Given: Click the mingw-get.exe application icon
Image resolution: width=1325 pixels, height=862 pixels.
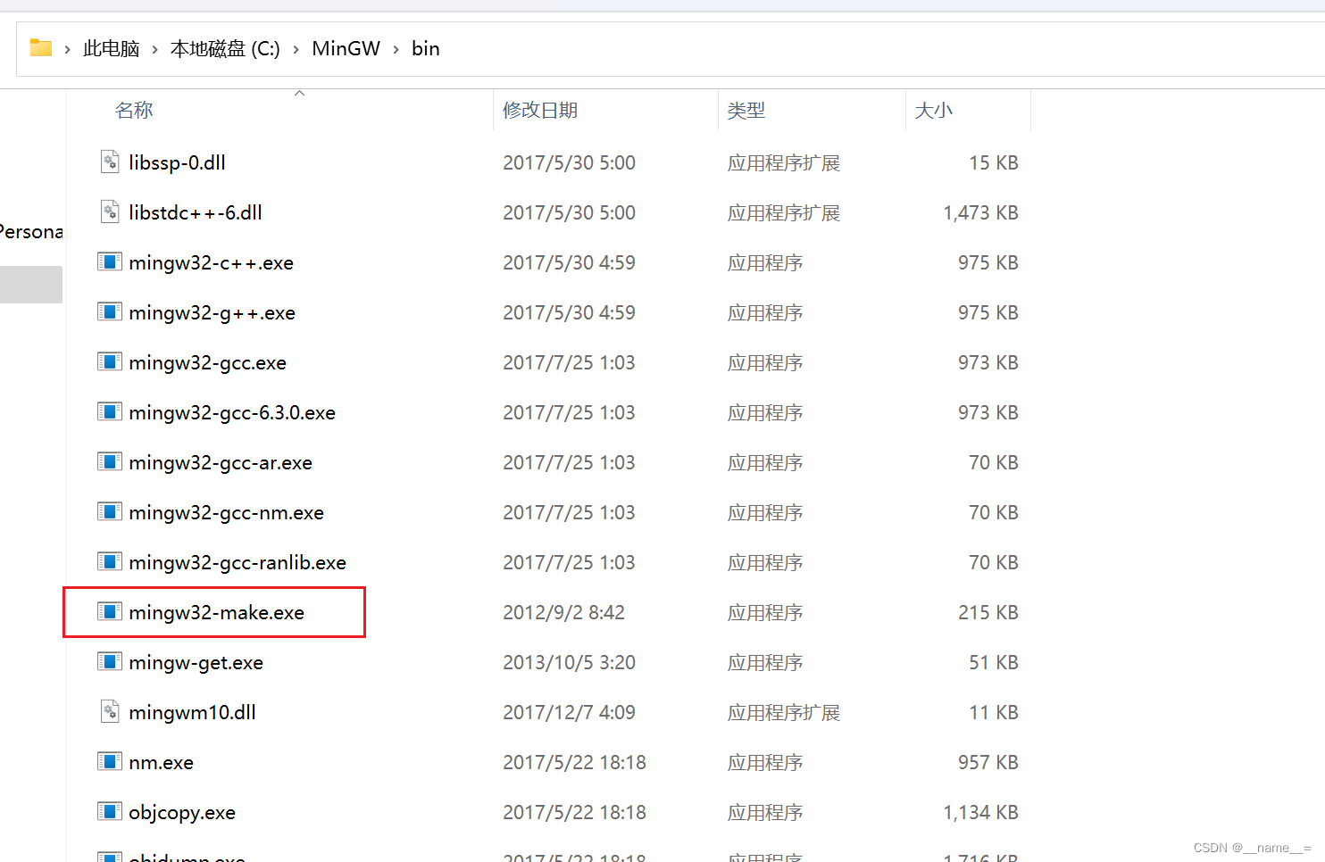Looking at the screenshot, I should [109, 661].
